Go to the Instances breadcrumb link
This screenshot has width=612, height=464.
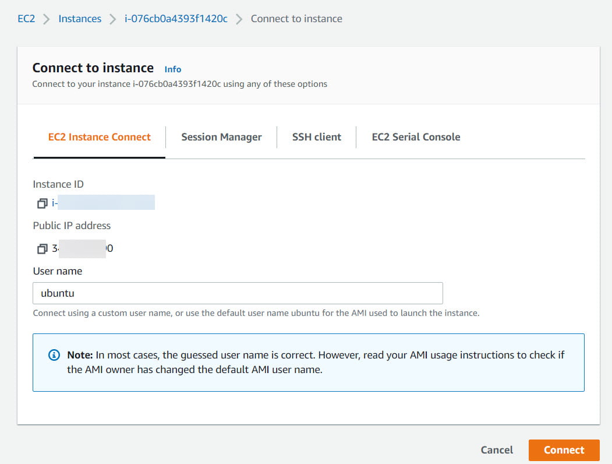coord(80,19)
